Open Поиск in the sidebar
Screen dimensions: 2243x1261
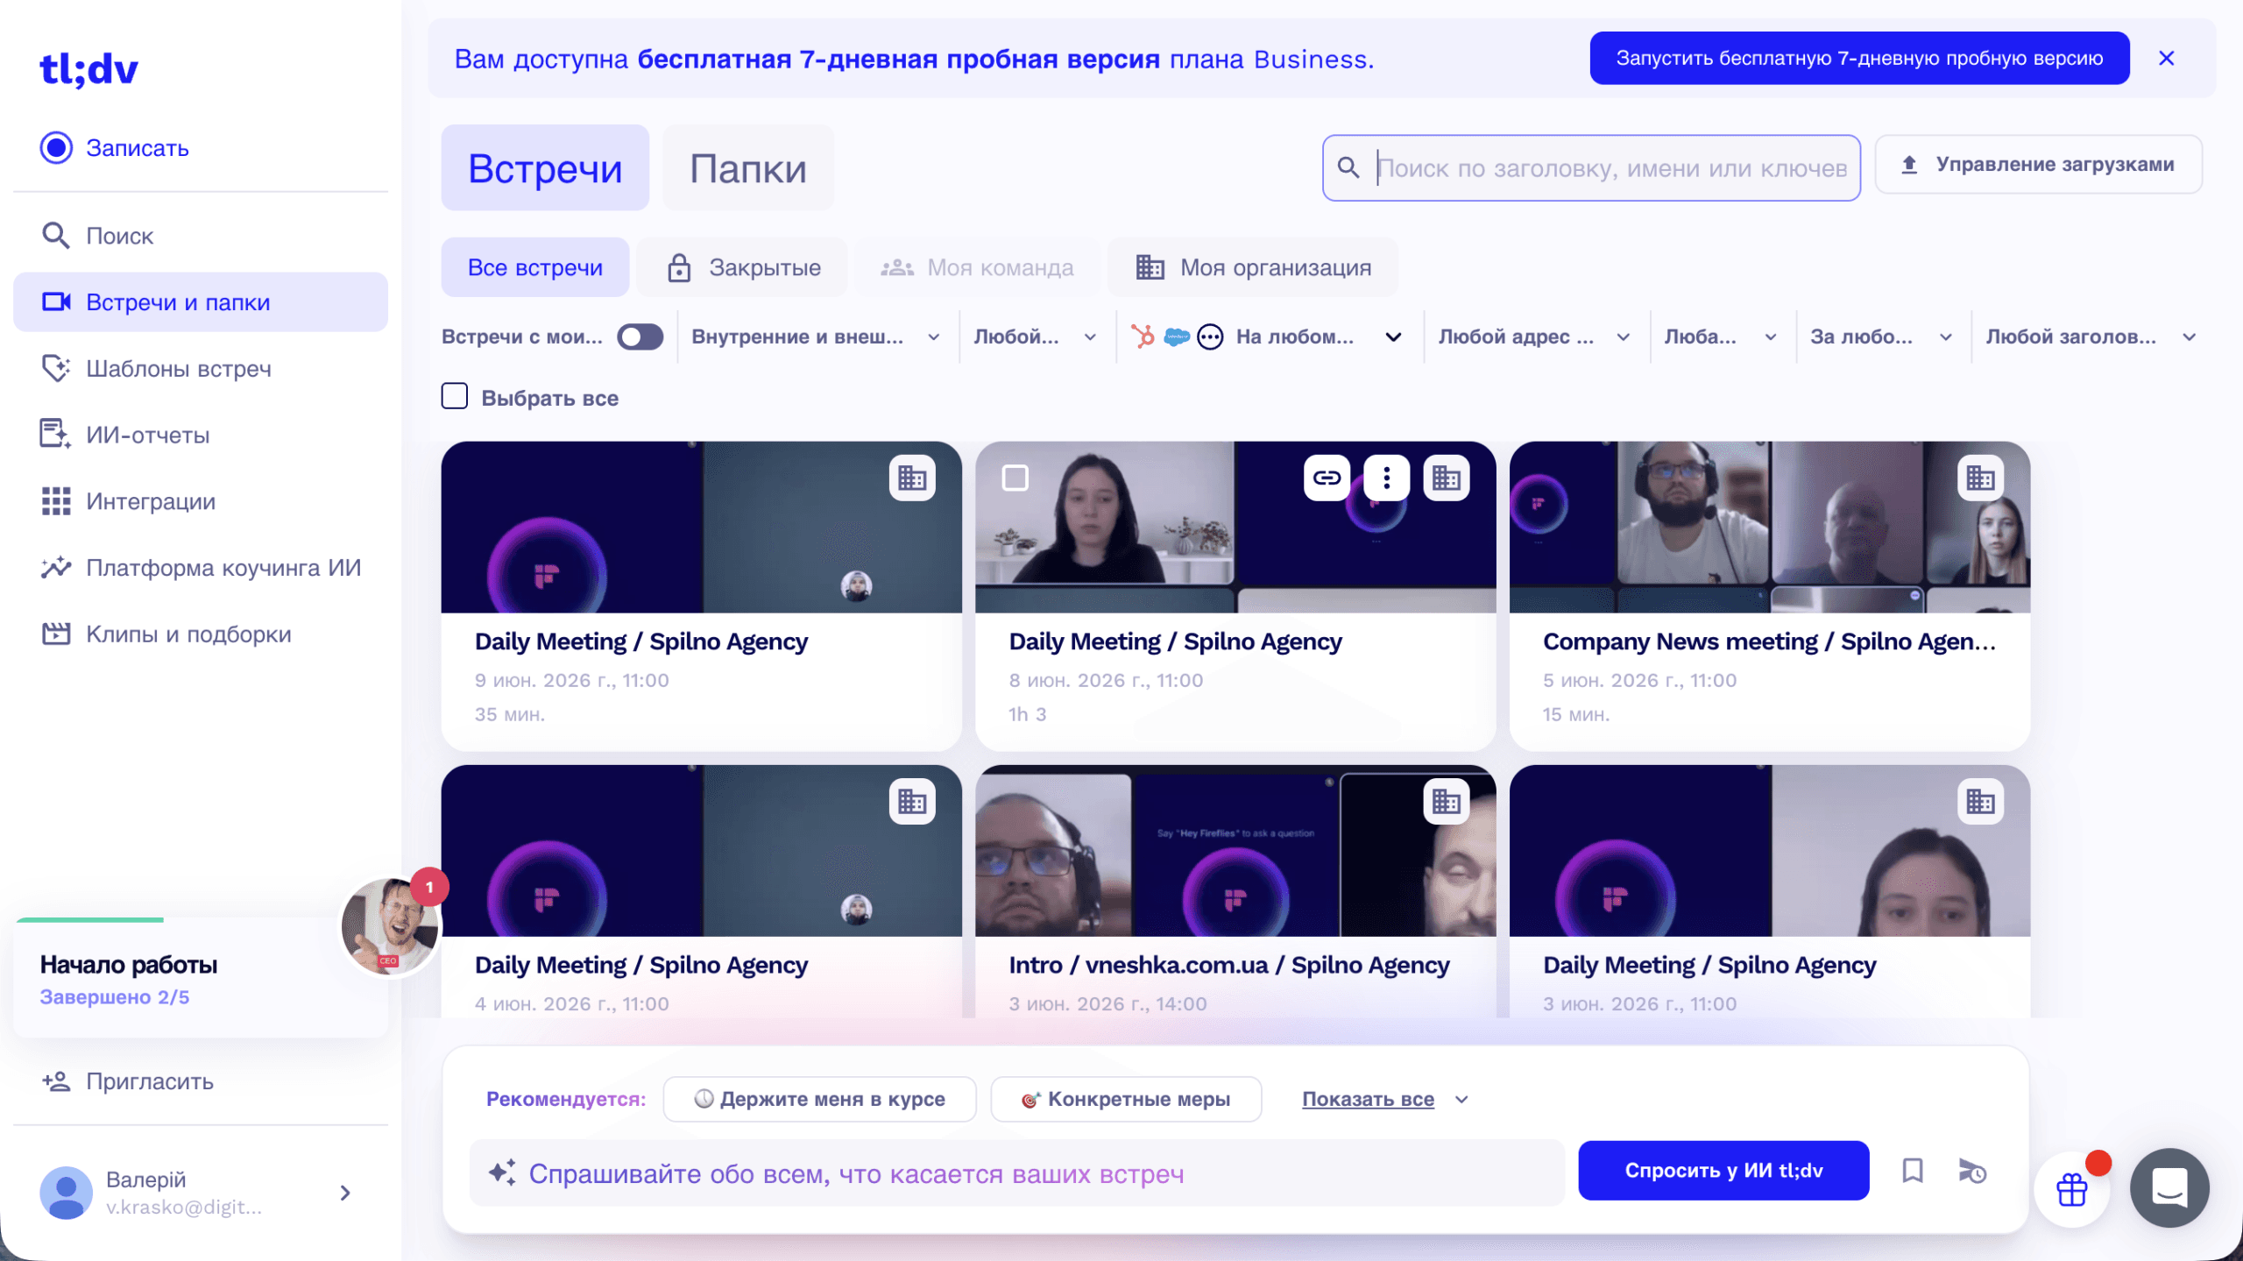(x=200, y=236)
